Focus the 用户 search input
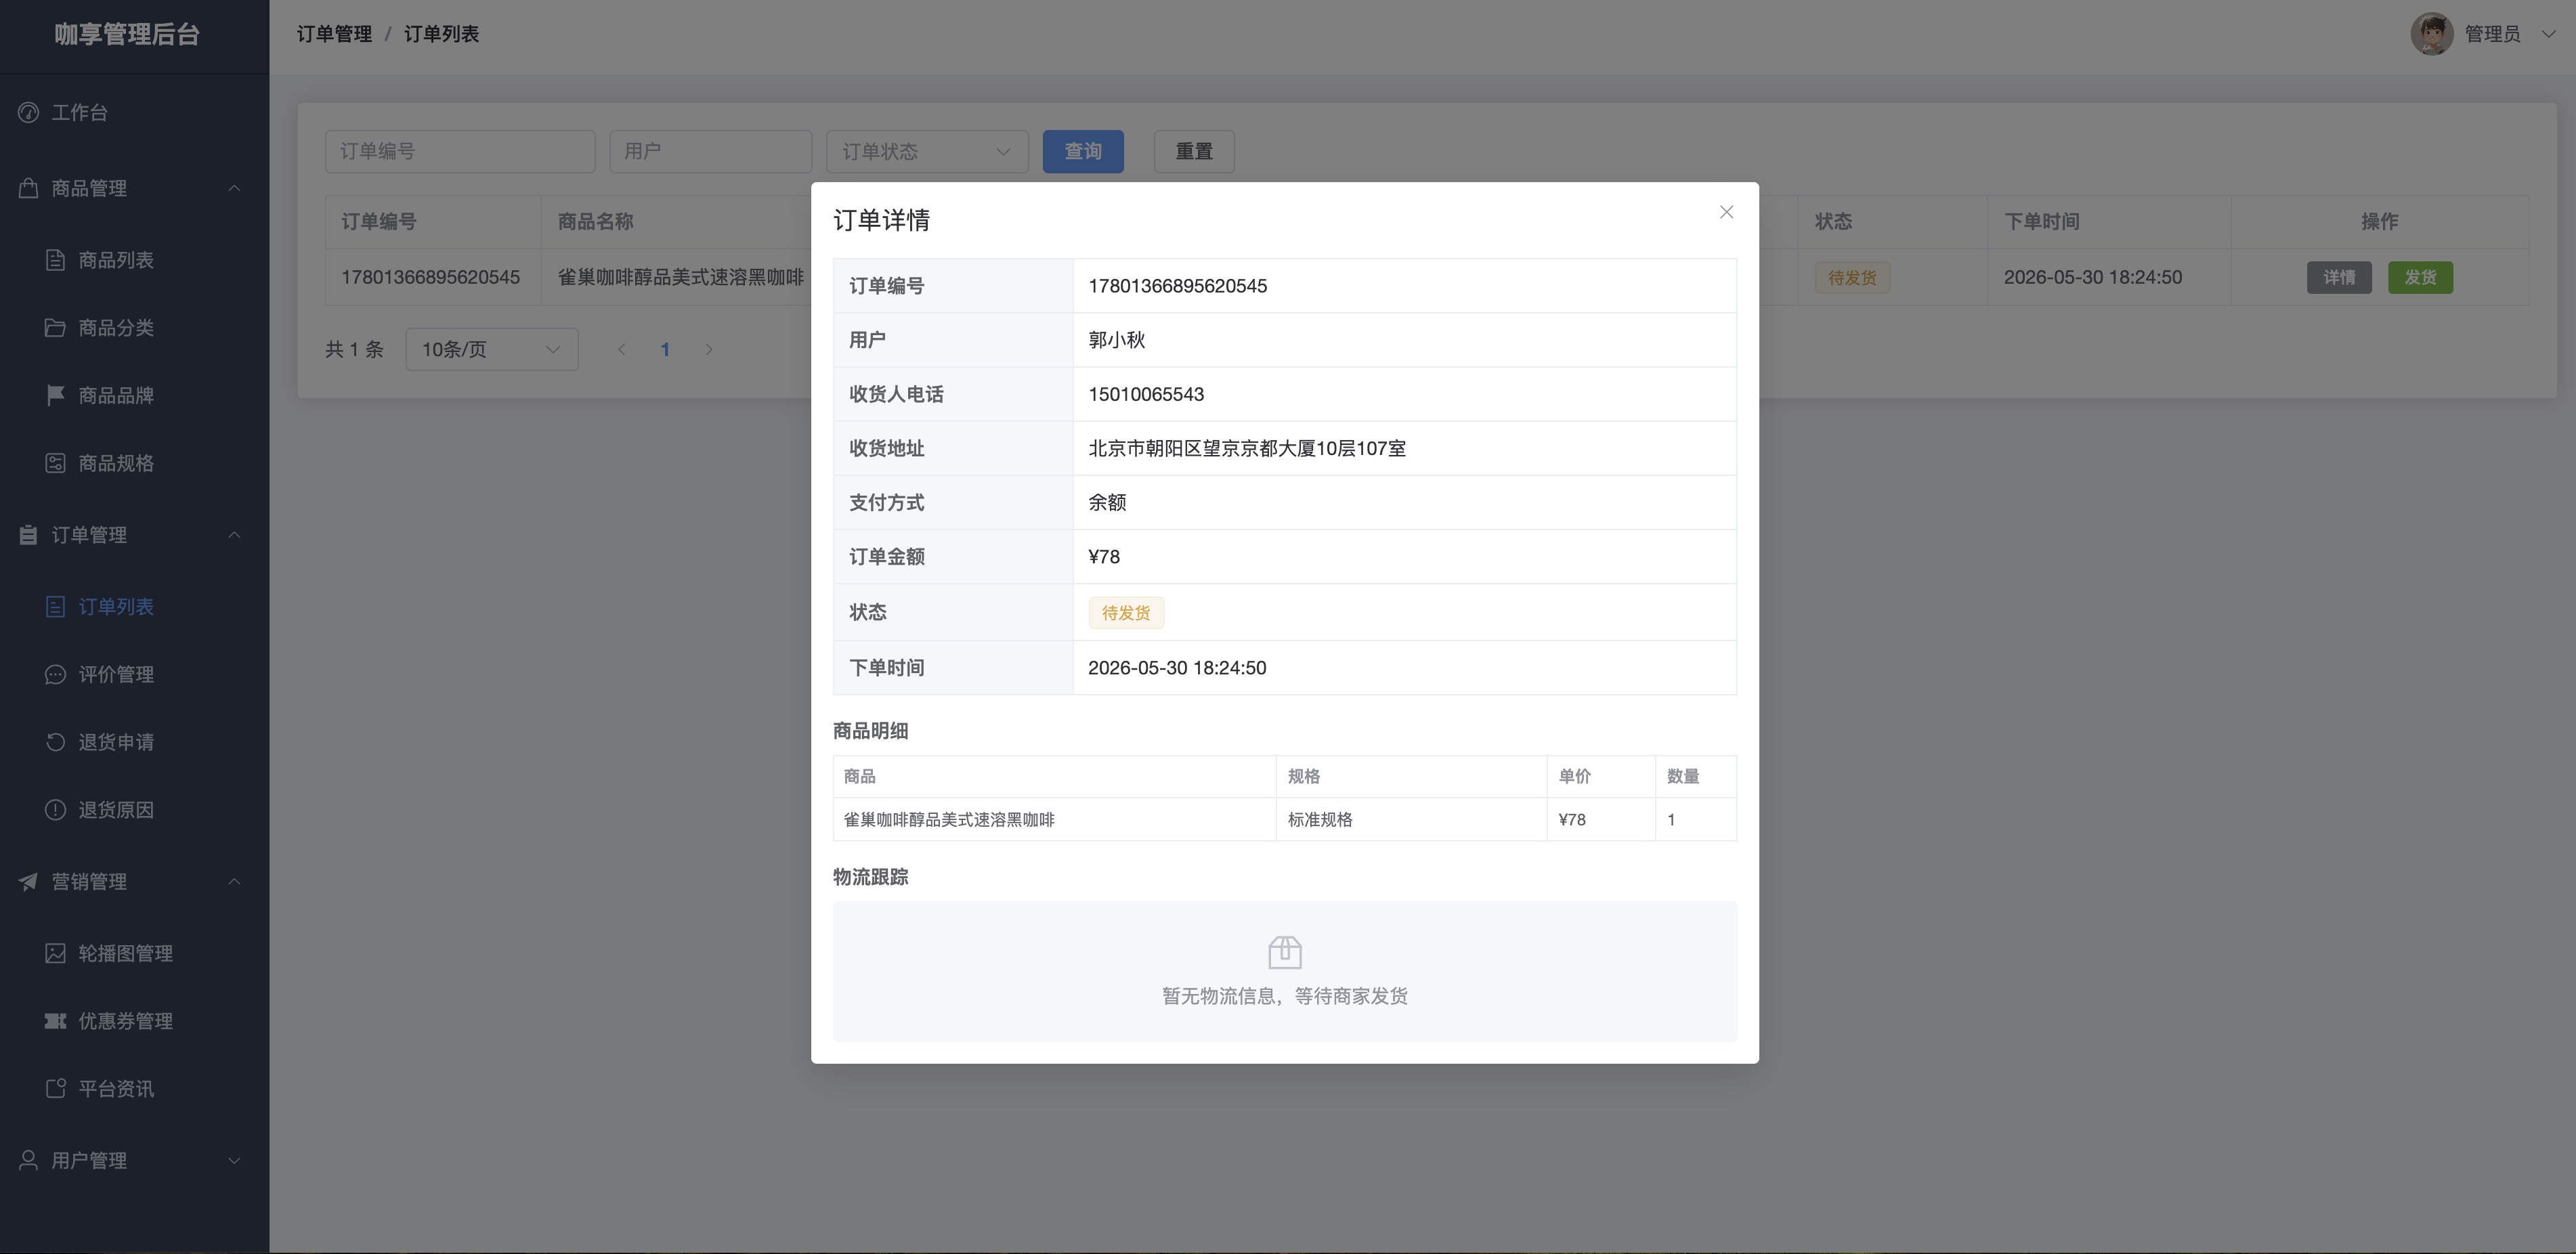 point(711,151)
